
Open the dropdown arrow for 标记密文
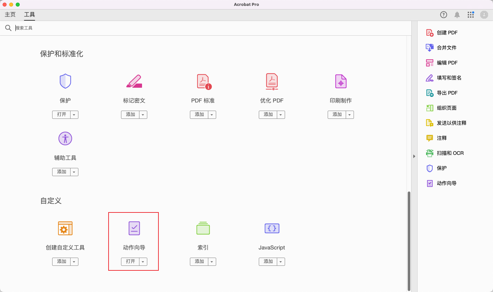coord(143,115)
